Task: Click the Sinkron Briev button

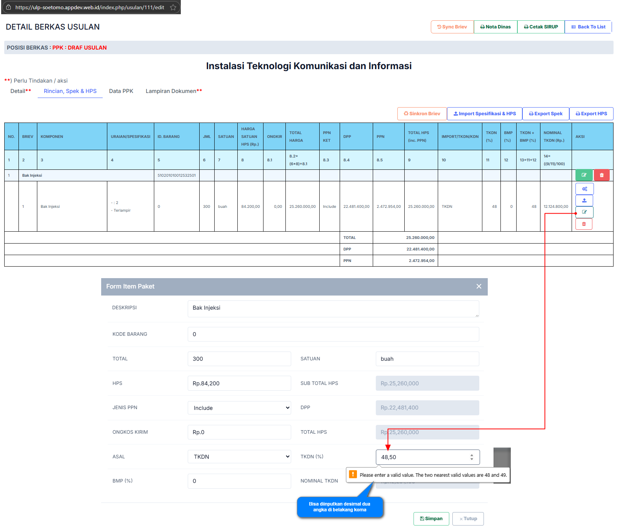Action: [x=422, y=114]
